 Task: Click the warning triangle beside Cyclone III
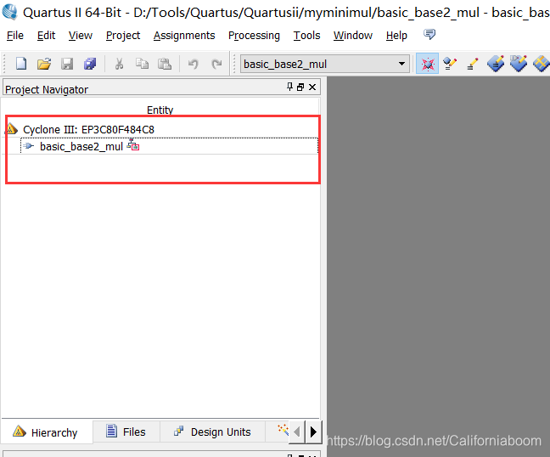12,129
